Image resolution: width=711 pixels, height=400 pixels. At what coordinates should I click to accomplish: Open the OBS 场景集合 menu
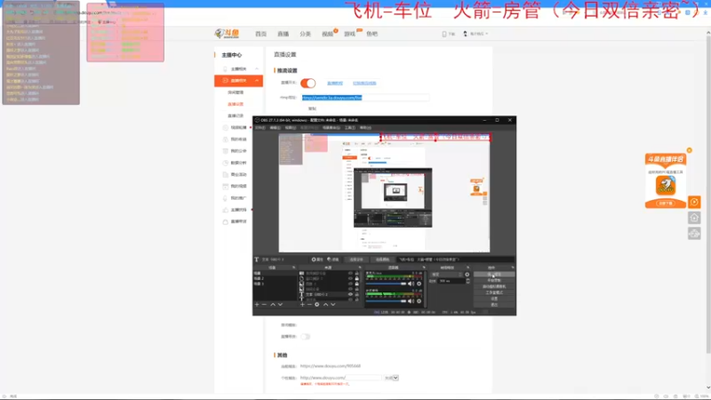pos(331,128)
